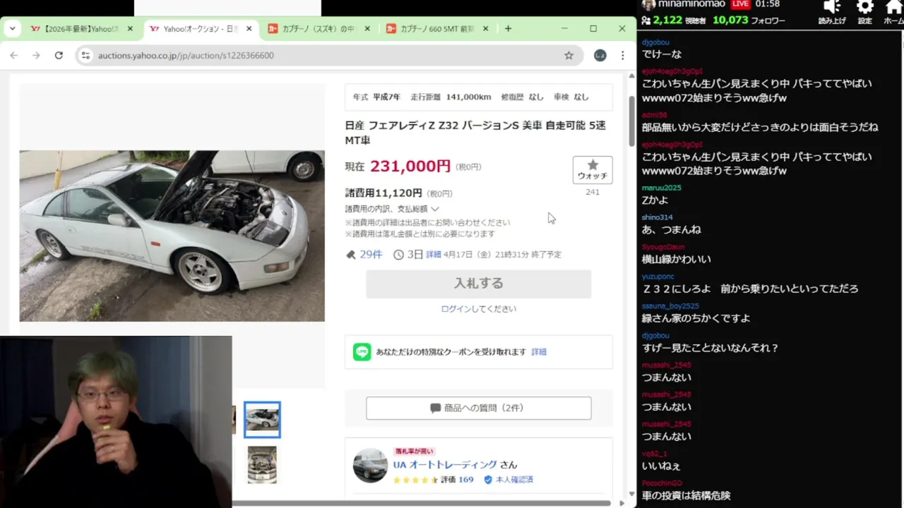The image size is (904, 508).
Task: Go to ホーム in stream panel
Action: click(893, 13)
